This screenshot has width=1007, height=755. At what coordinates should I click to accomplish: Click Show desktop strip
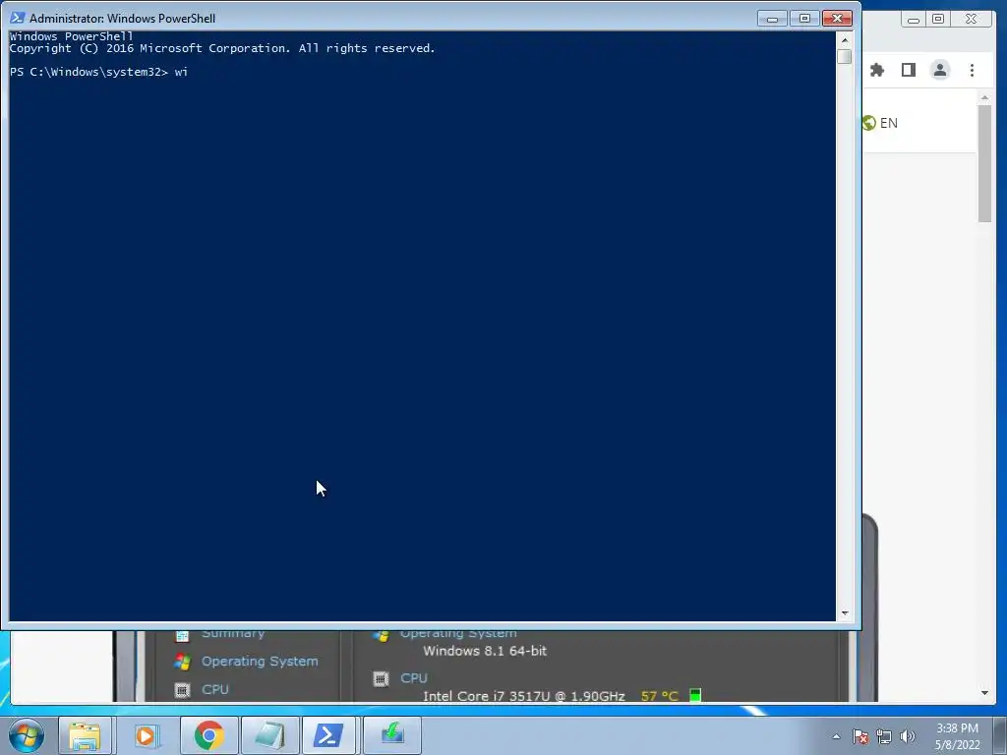pyautogui.click(x=1000, y=735)
